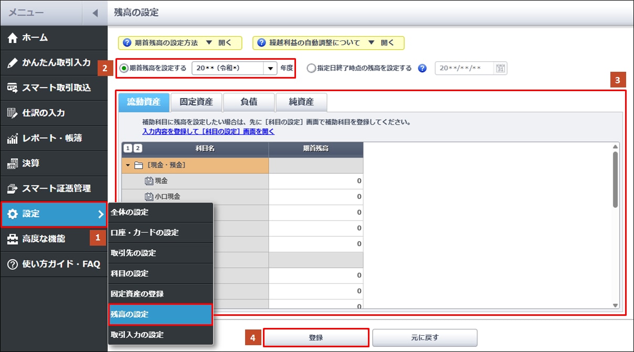The image size is (634, 352).
Task: Click the 現金 opening balance cell
Action: pyautogui.click(x=315, y=181)
